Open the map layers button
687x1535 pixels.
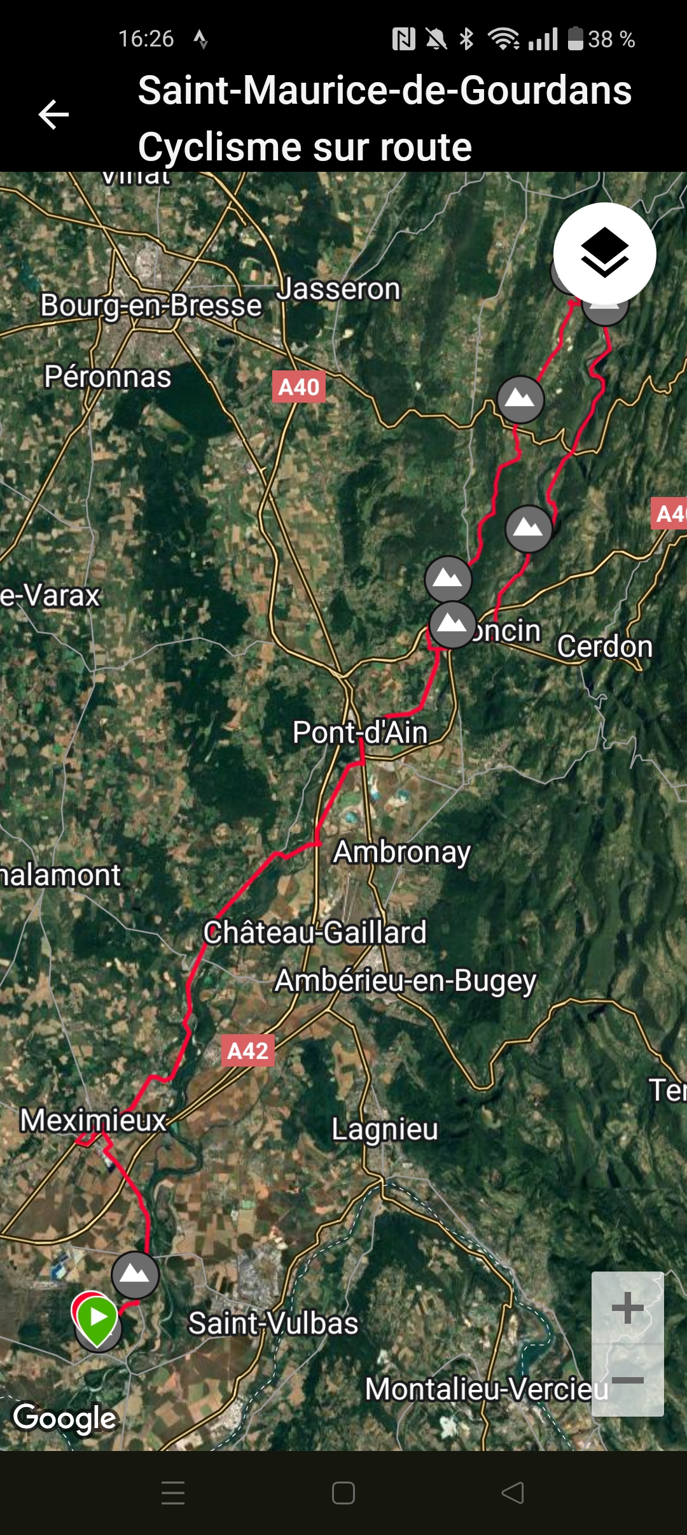coord(604,254)
